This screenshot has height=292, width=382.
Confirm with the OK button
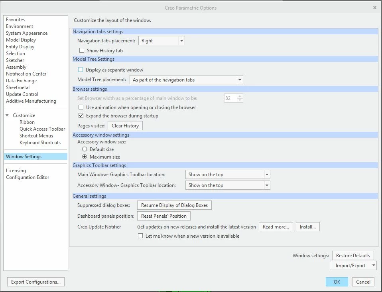(x=337, y=282)
